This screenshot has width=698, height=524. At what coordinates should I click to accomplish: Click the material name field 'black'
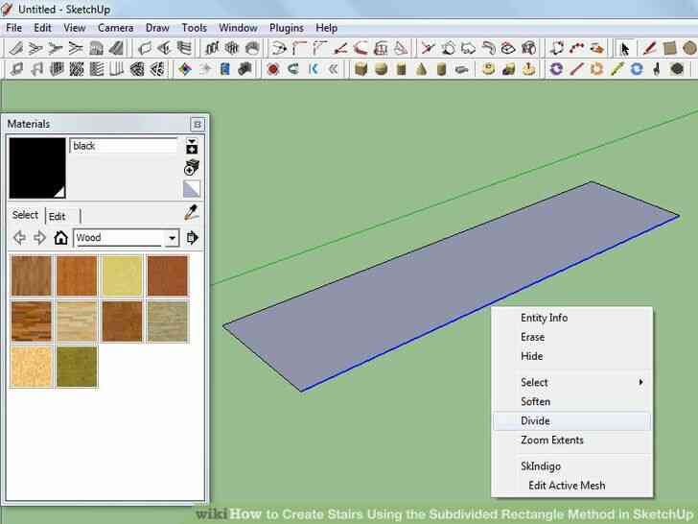(x=124, y=146)
